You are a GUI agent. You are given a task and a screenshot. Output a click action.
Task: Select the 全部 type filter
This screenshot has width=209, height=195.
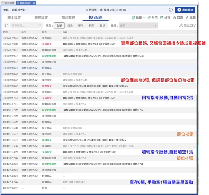coord(59,26)
